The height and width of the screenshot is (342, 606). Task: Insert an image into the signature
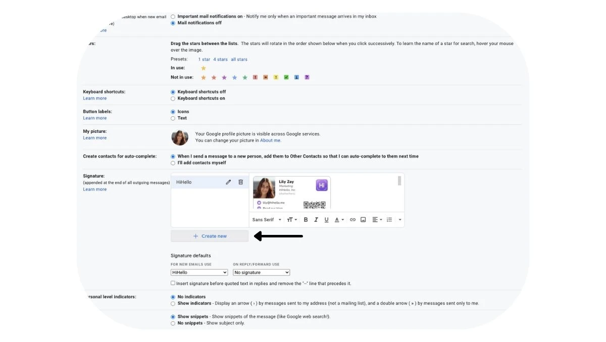click(363, 219)
